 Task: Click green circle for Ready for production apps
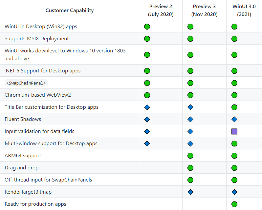point(234,204)
